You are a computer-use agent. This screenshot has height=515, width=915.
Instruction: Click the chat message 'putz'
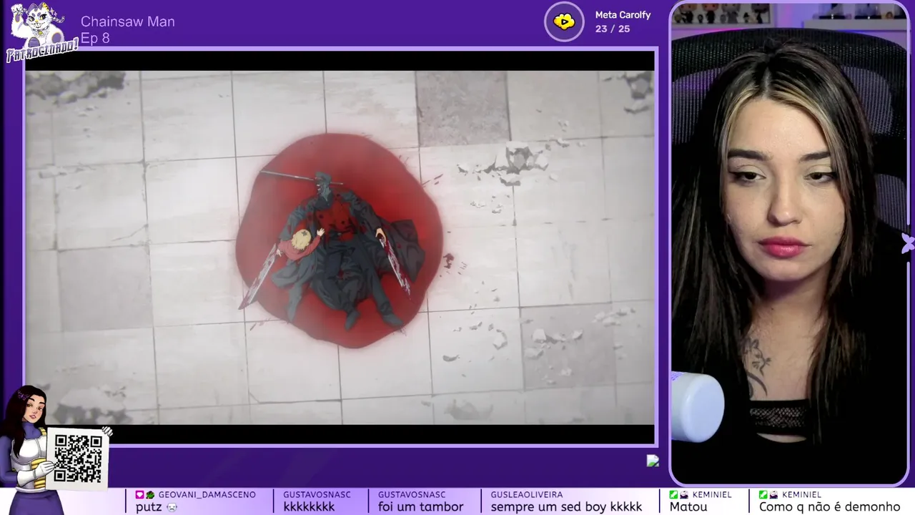click(x=149, y=507)
